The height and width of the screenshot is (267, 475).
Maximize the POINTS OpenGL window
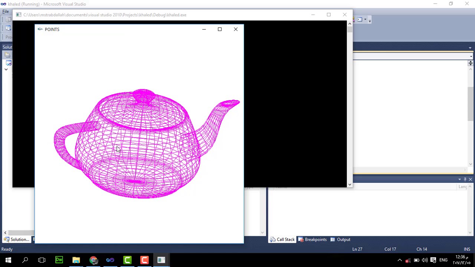click(220, 29)
